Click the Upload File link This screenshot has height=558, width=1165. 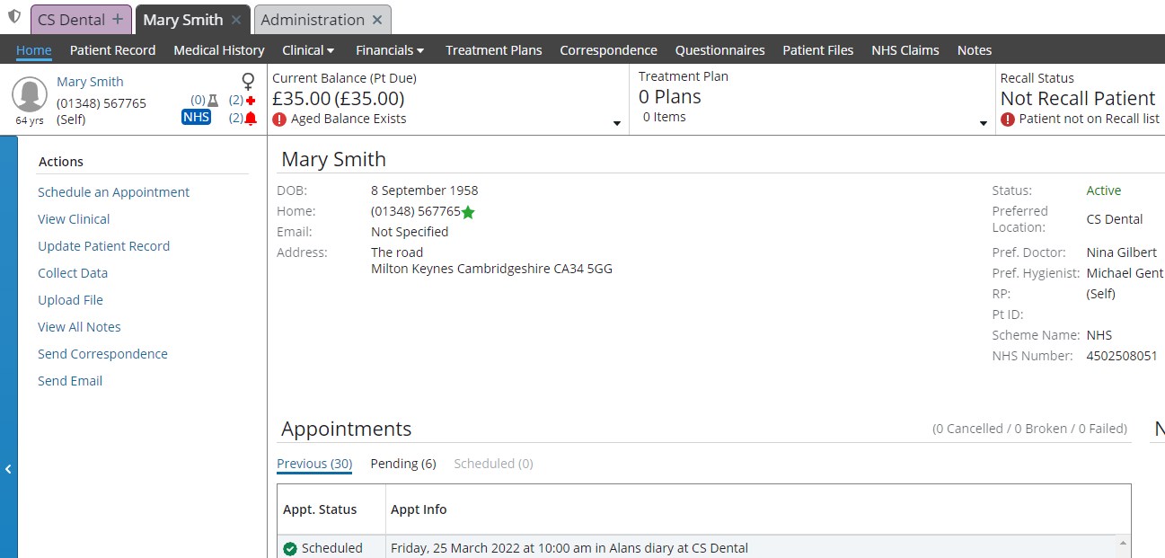pos(71,300)
